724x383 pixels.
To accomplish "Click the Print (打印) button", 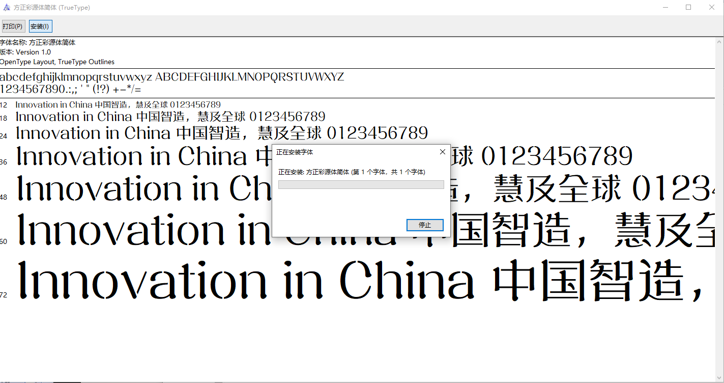I will (x=13, y=26).
